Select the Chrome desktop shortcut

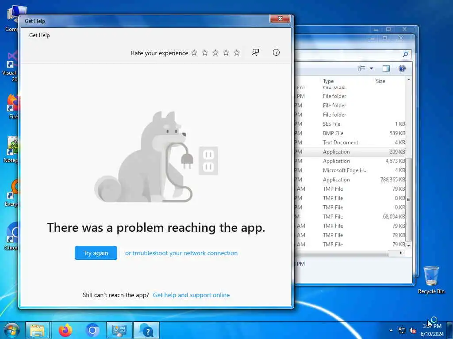point(12,237)
